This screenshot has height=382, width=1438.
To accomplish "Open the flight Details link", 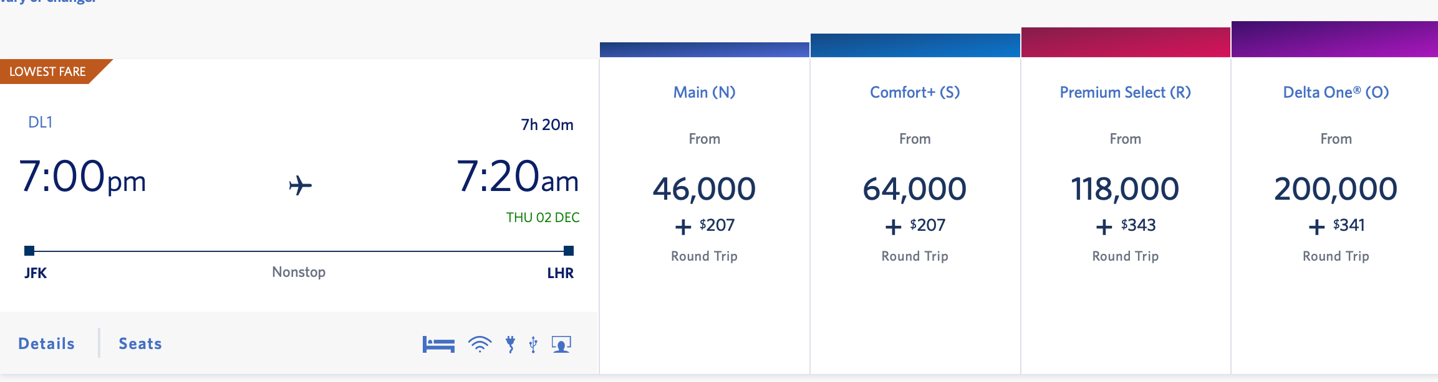I will click(47, 344).
